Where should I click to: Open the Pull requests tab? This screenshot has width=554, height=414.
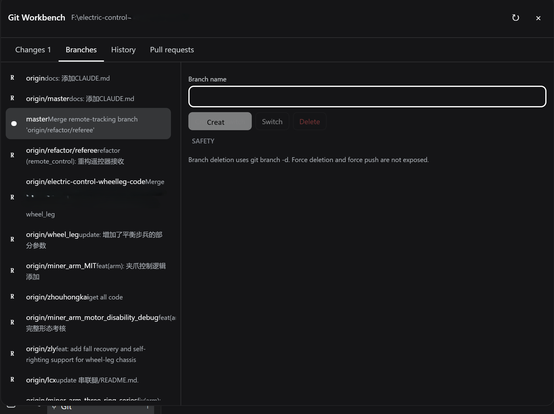[x=172, y=50]
